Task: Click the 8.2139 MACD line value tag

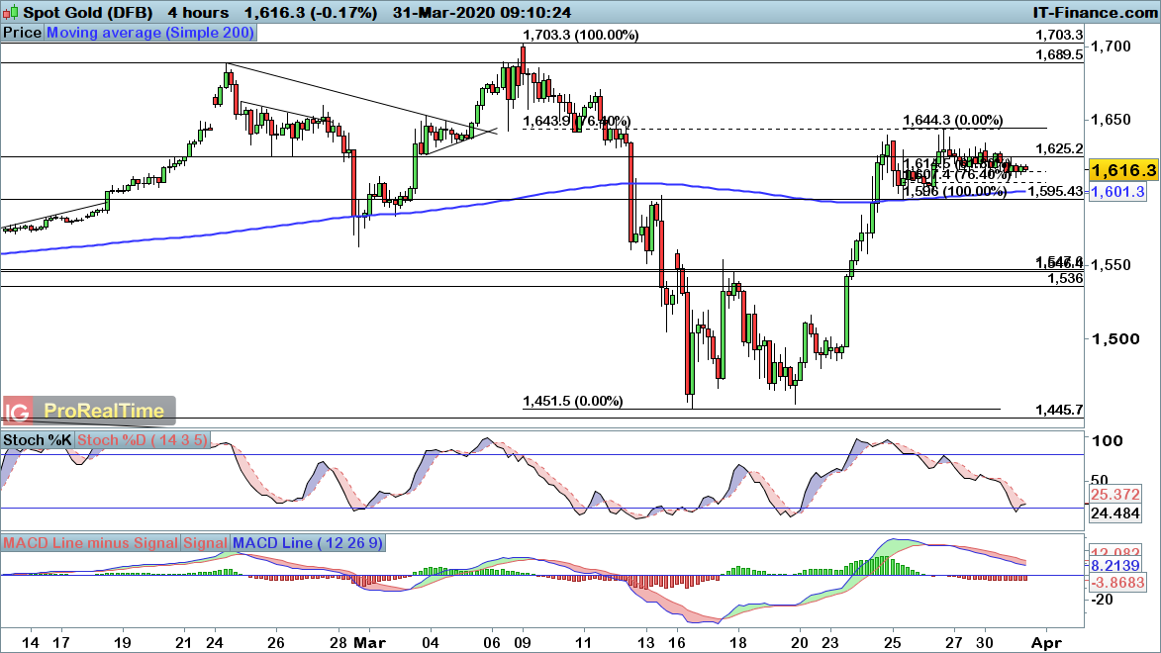Action: coord(1115,566)
